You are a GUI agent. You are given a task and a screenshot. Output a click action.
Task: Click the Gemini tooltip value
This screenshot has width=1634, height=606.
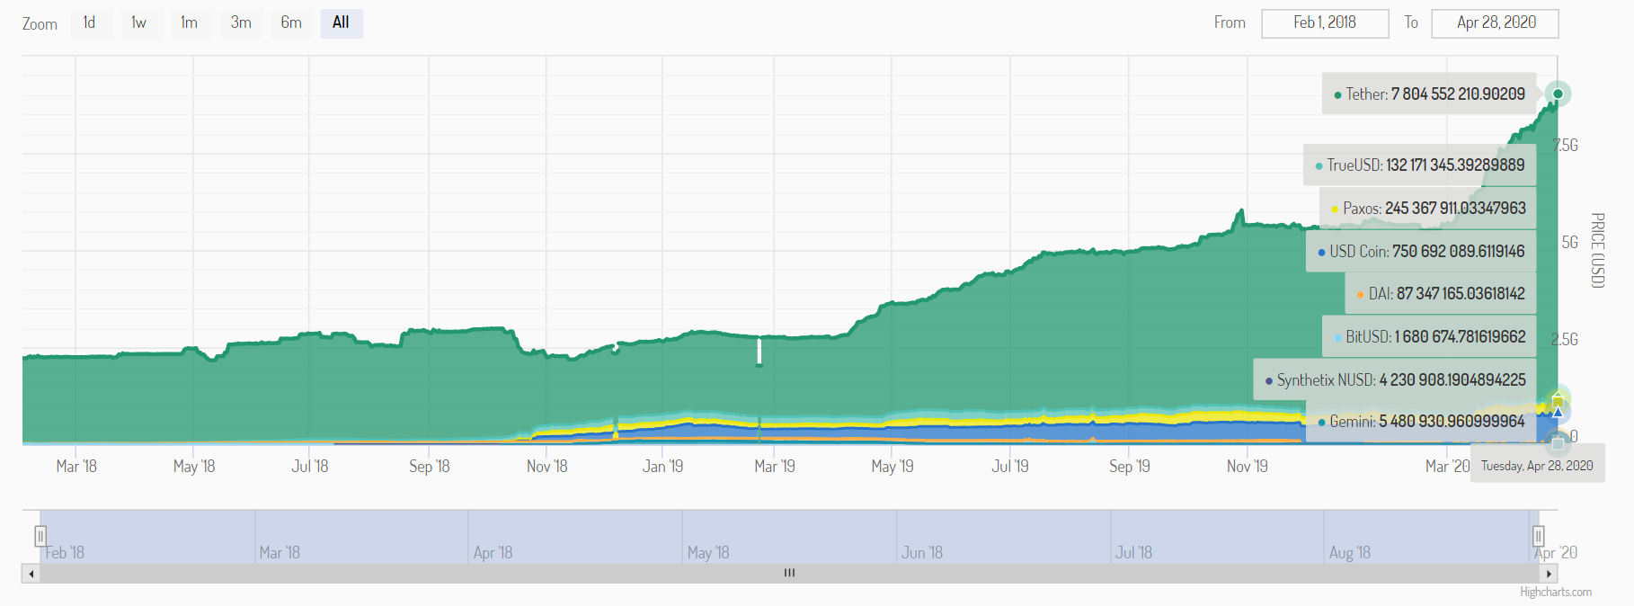coord(1452,422)
